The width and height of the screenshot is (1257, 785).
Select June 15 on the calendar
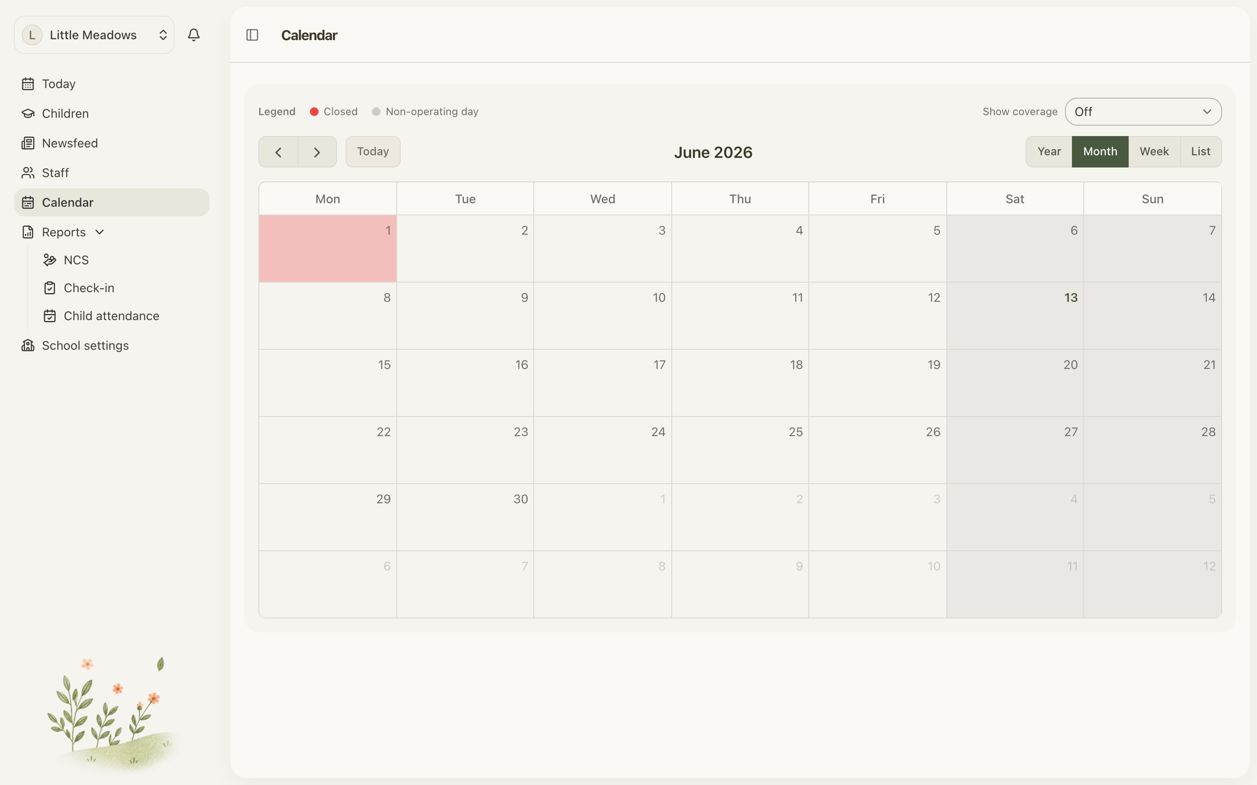328,382
